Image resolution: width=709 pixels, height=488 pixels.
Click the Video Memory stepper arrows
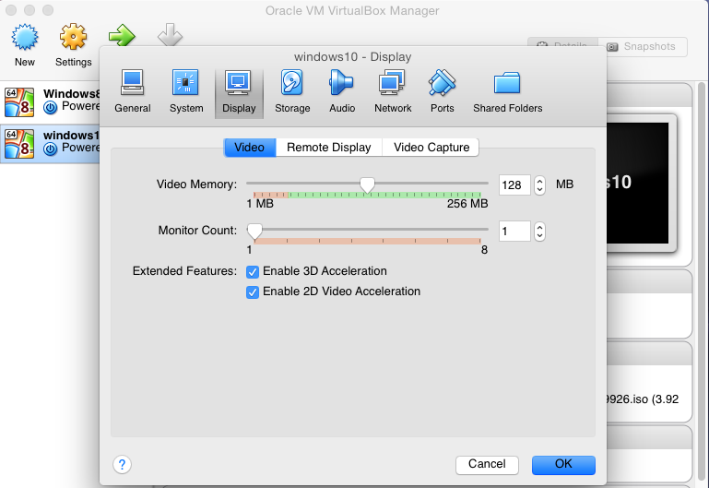[x=540, y=184]
